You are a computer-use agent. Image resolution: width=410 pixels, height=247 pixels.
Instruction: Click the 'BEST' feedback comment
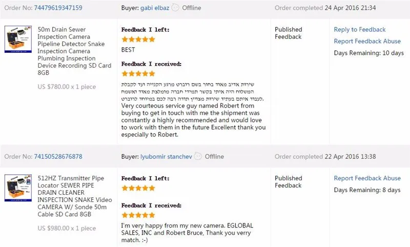[x=128, y=50]
